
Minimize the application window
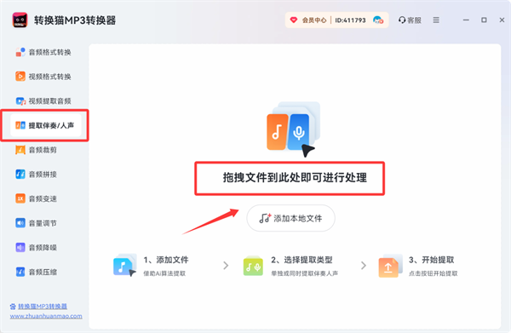coord(466,20)
